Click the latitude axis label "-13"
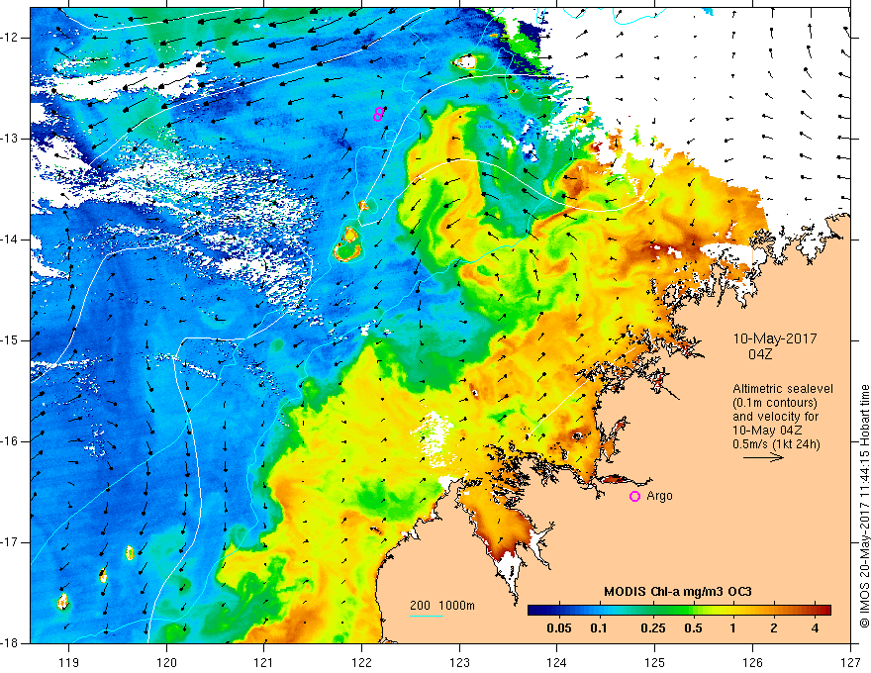 (x=10, y=139)
